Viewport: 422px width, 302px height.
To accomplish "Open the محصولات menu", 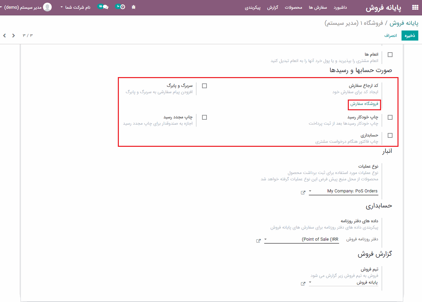I will (293, 7).
